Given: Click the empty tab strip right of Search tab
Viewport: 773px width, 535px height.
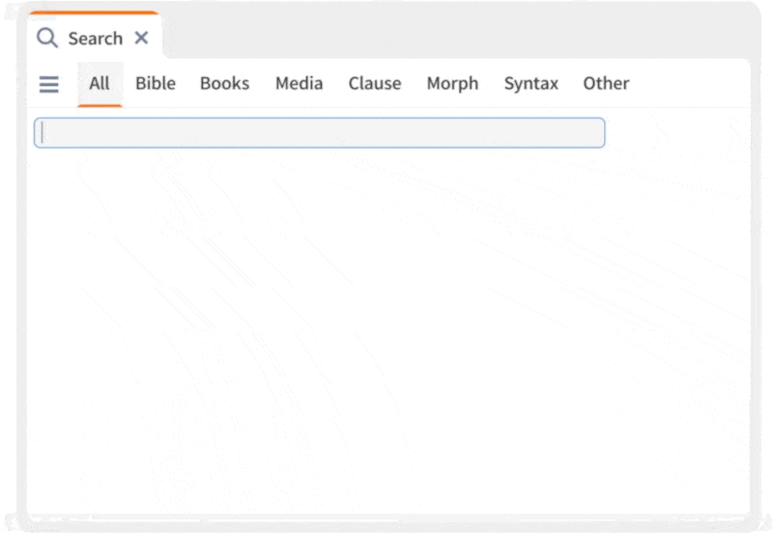Looking at the screenshot, I should point(454,37).
